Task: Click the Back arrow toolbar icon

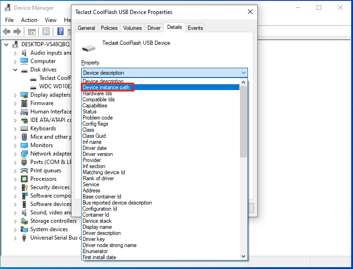Action: point(7,31)
